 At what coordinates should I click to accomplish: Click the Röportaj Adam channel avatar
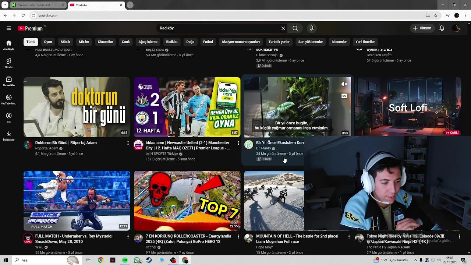(28, 144)
